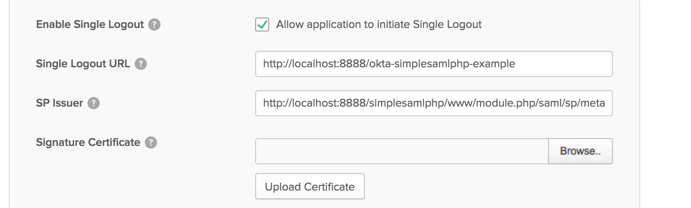Focus the Single Logout URL text field

coord(561,64)
